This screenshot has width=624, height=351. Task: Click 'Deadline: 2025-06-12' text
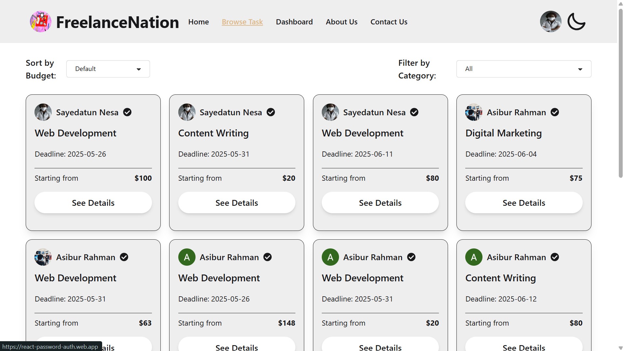[x=501, y=299]
